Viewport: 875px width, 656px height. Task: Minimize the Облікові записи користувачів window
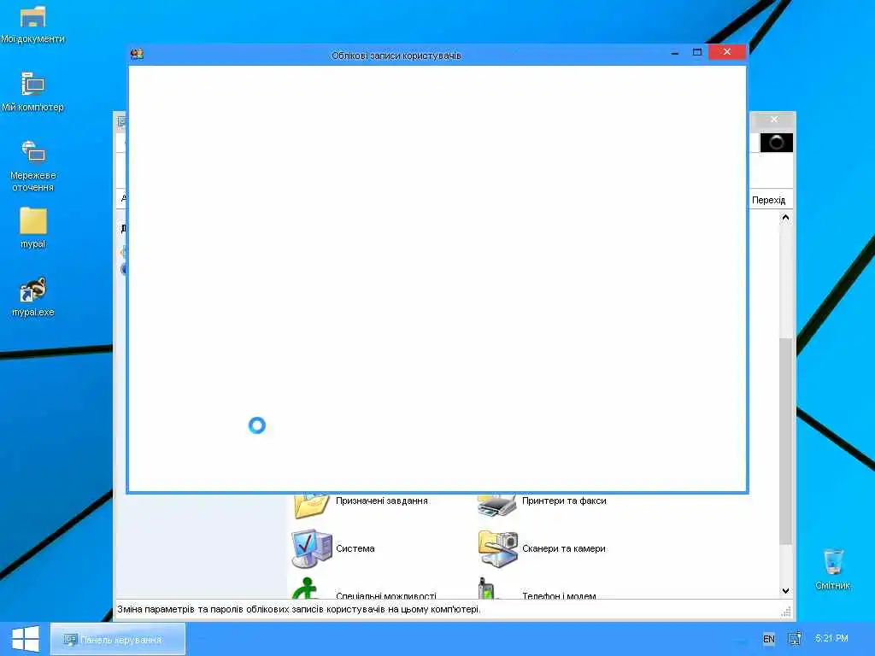(x=675, y=52)
